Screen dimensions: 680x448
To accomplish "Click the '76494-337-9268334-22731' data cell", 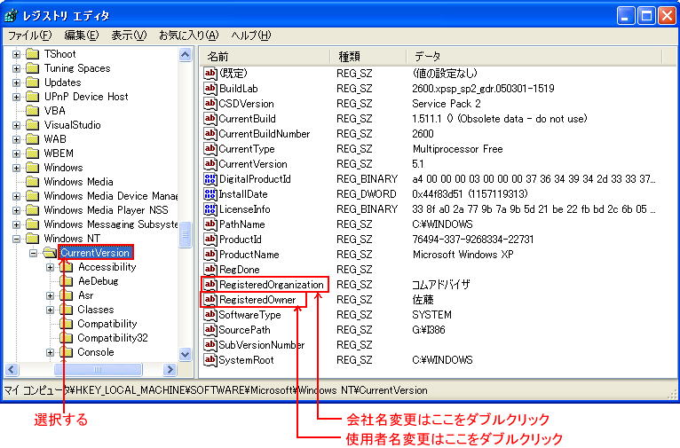I will 472,240.
